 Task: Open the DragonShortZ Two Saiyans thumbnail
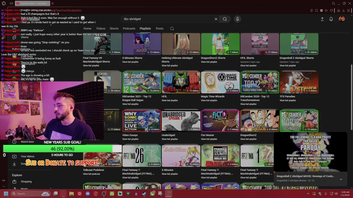(260, 121)
